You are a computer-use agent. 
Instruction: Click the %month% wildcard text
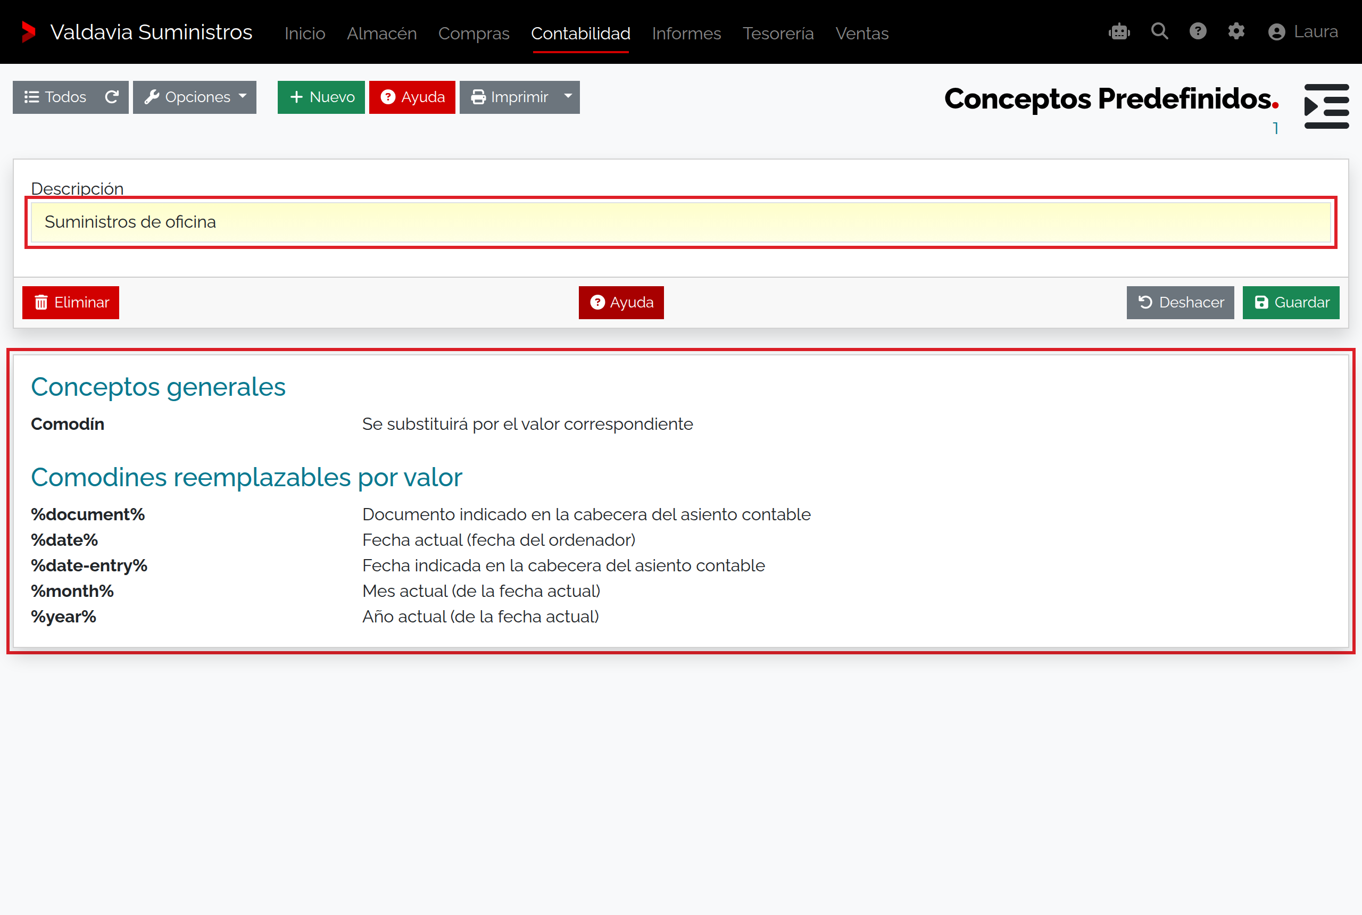[x=72, y=591]
